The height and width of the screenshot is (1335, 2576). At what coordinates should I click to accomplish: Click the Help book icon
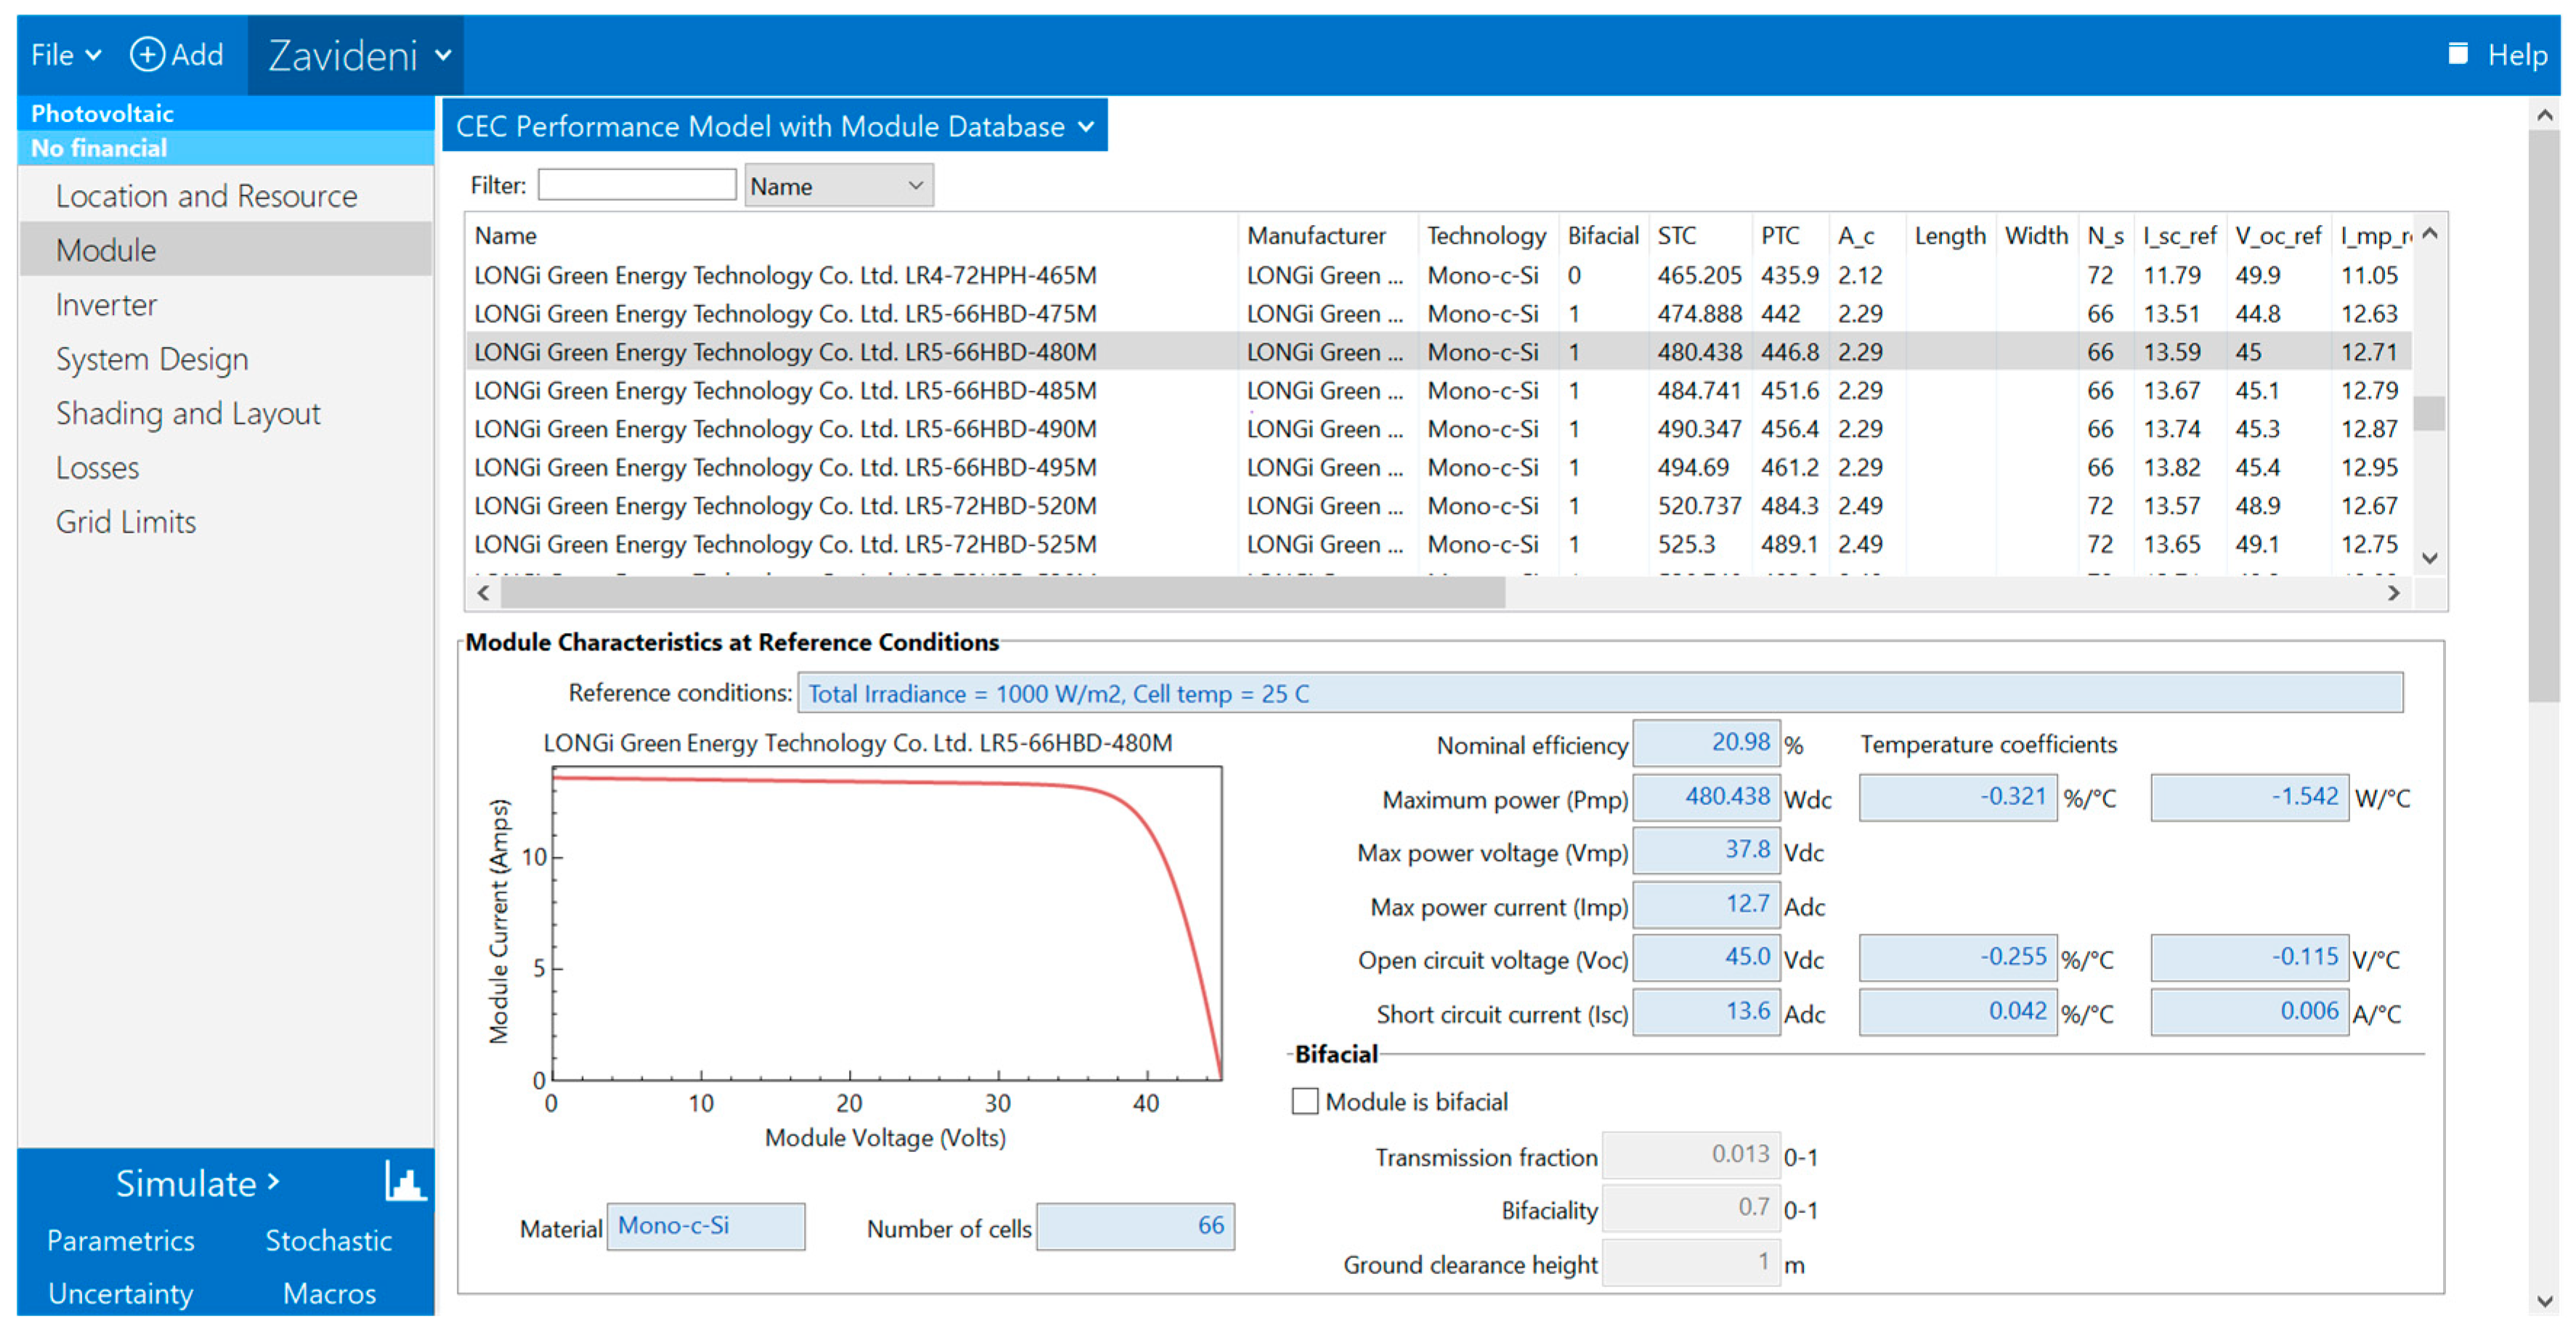[x=2457, y=54]
